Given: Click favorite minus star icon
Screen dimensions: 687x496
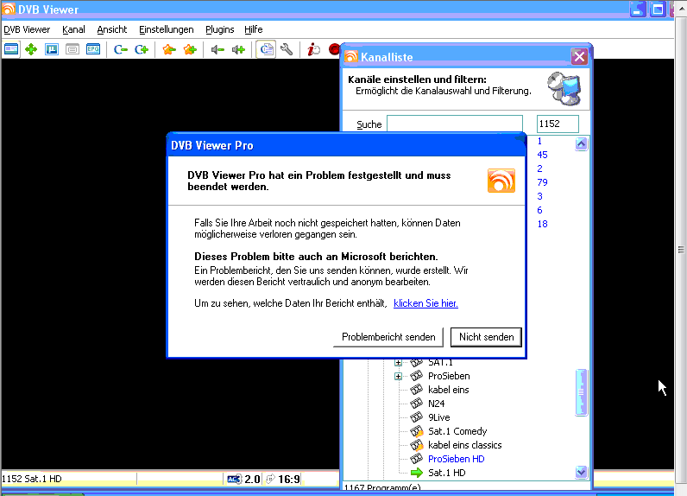Looking at the screenshot, I should (x=168, y=49).
